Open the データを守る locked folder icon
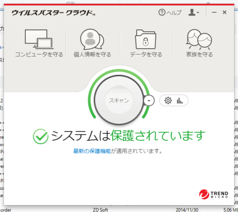This screenshot has height=212, width=238. pyautogui.click(x=146, y=39)
